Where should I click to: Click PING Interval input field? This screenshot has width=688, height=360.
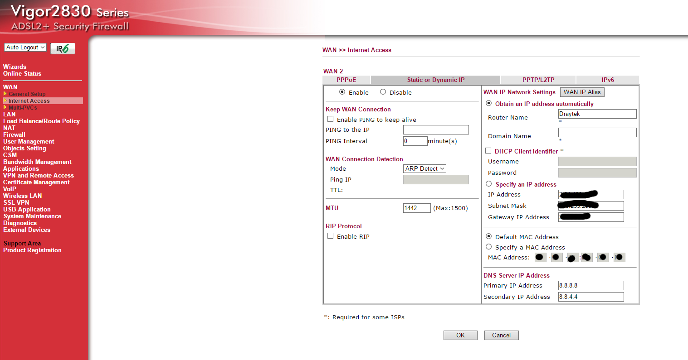click(x=415, y=141)
